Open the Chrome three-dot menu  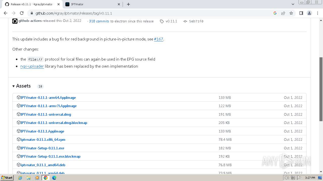pos(317,13)
